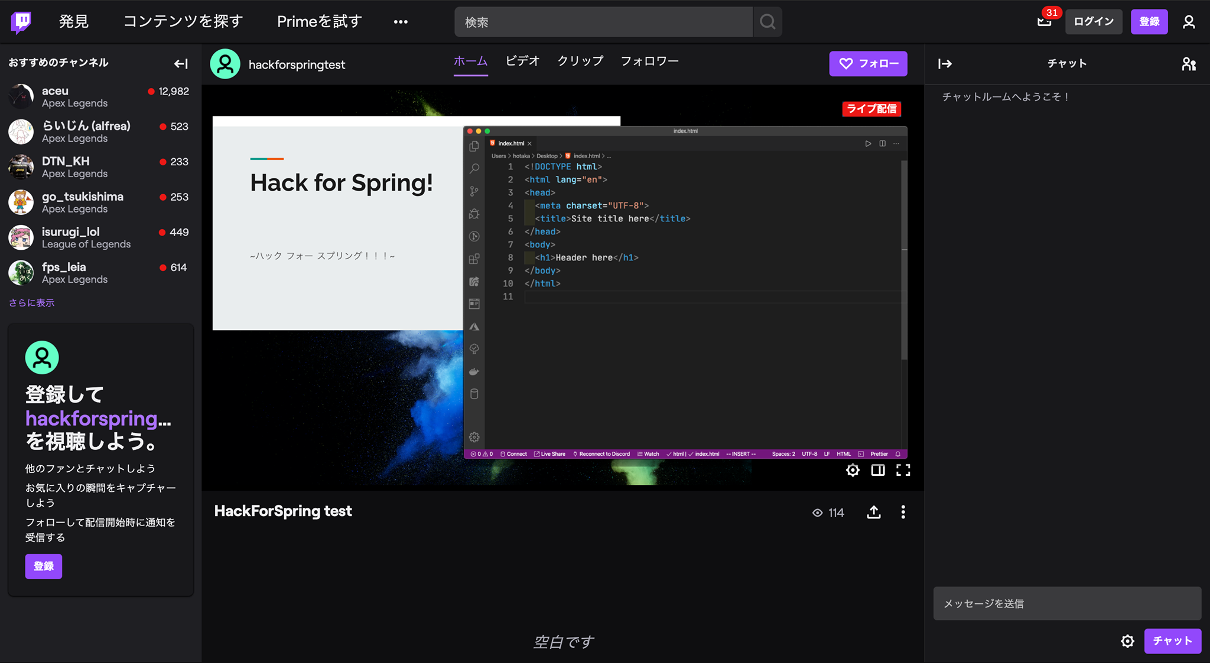This screenshot has height=663, width=1210.
Task: Open the notifications inbox with 31 badge
Action: pos(1045,22)
